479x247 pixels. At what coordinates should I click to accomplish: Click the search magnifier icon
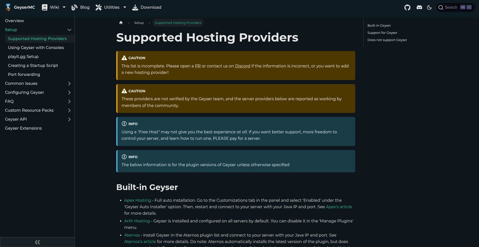(x=441, y=7)
